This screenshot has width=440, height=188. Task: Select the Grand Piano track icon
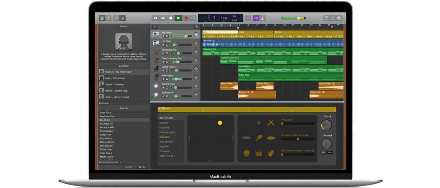click(156, 69)
